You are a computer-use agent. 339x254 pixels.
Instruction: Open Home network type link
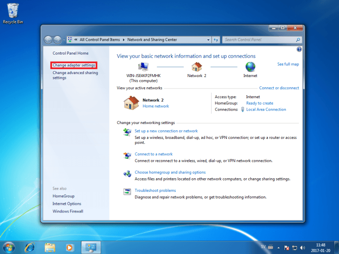156,106
